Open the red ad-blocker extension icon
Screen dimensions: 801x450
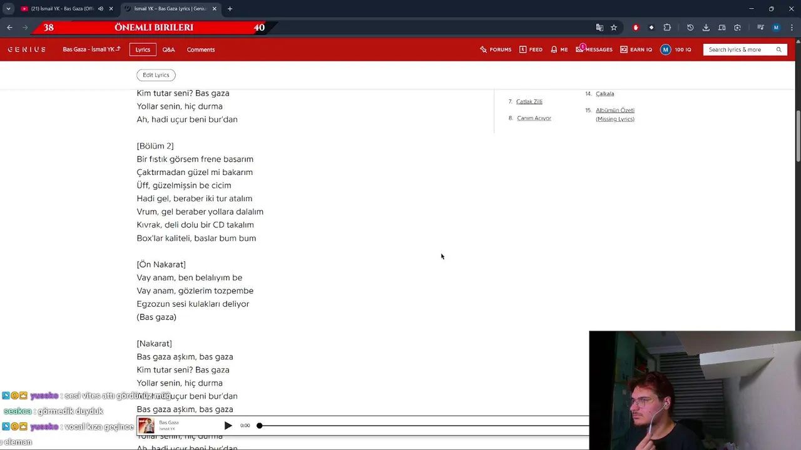click(636, 27)
